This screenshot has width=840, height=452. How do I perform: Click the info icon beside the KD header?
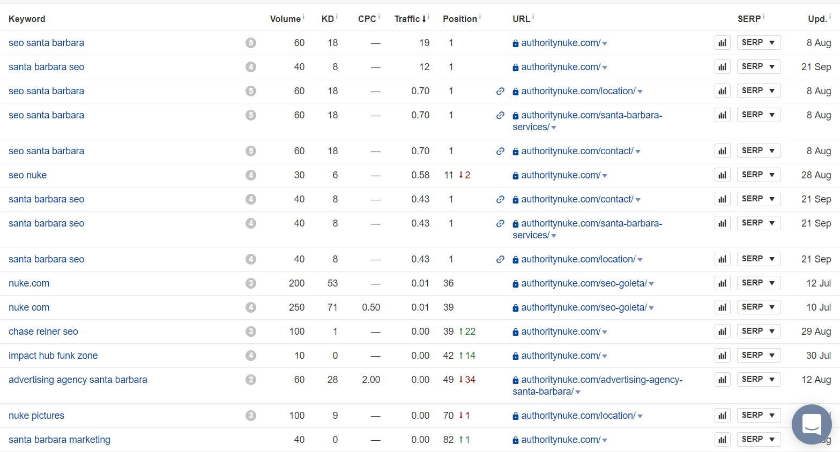(x=337, y=17)
